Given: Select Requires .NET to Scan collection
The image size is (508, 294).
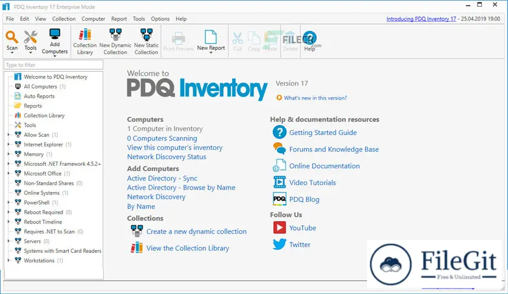Looking at the screenshot, I should click(x=49, y=231).
